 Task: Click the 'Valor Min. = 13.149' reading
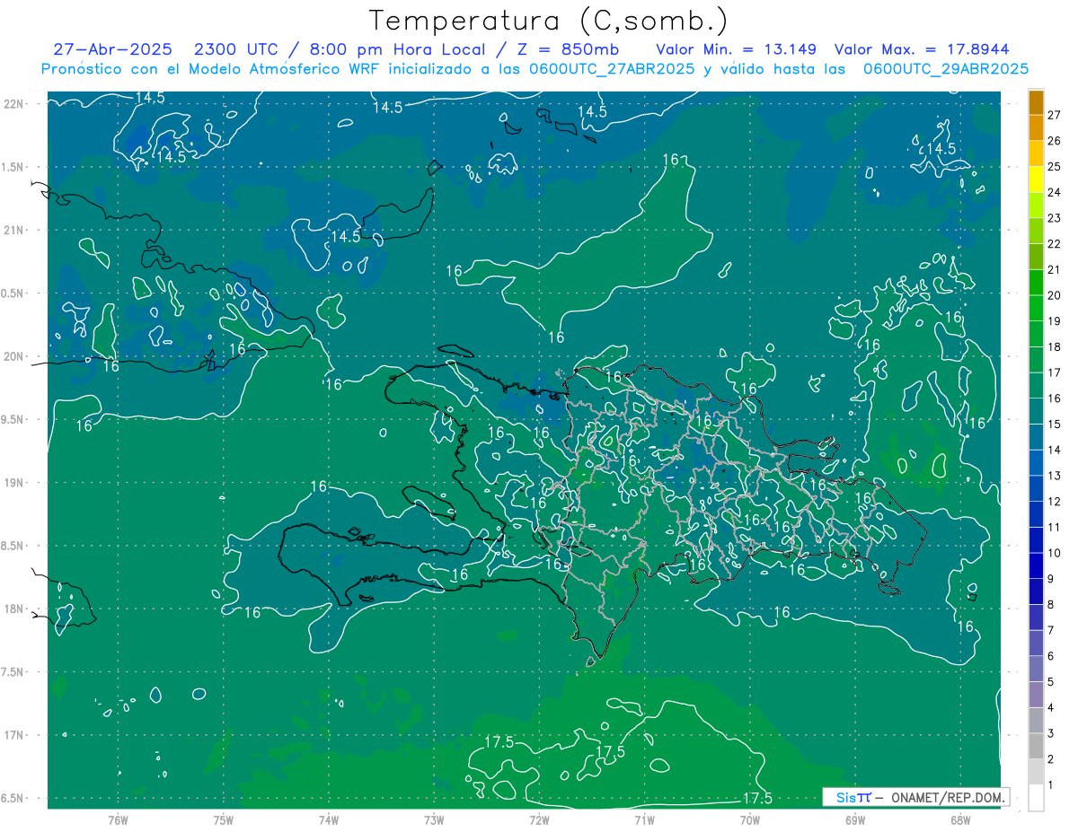point(736,49)
